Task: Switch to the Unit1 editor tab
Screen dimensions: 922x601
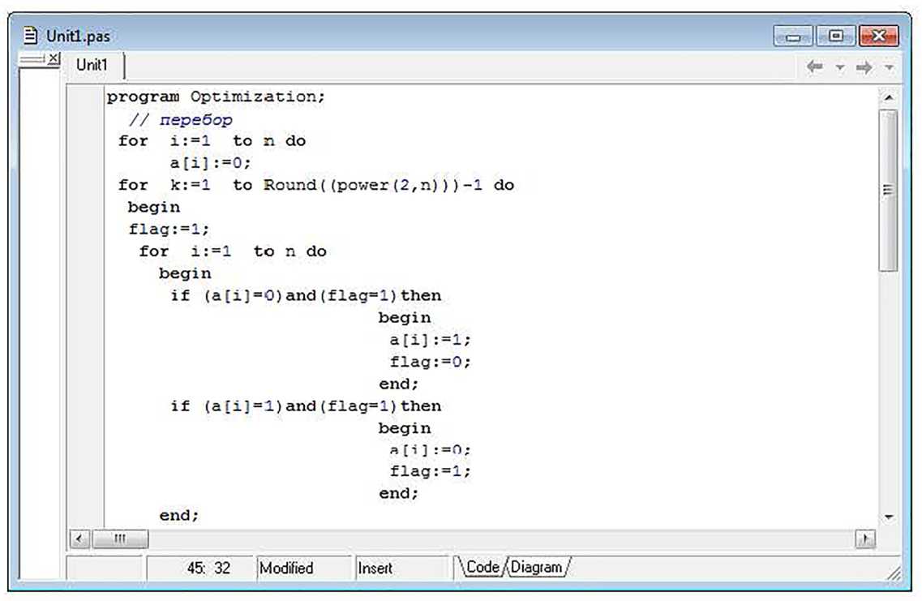Action: click(92, 65)
